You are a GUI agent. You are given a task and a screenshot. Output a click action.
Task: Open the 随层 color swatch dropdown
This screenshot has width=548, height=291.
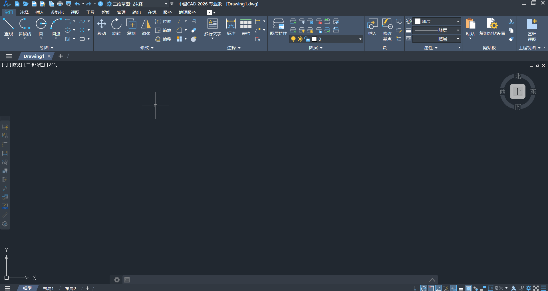pyautogui.click(x=458, y=21)
